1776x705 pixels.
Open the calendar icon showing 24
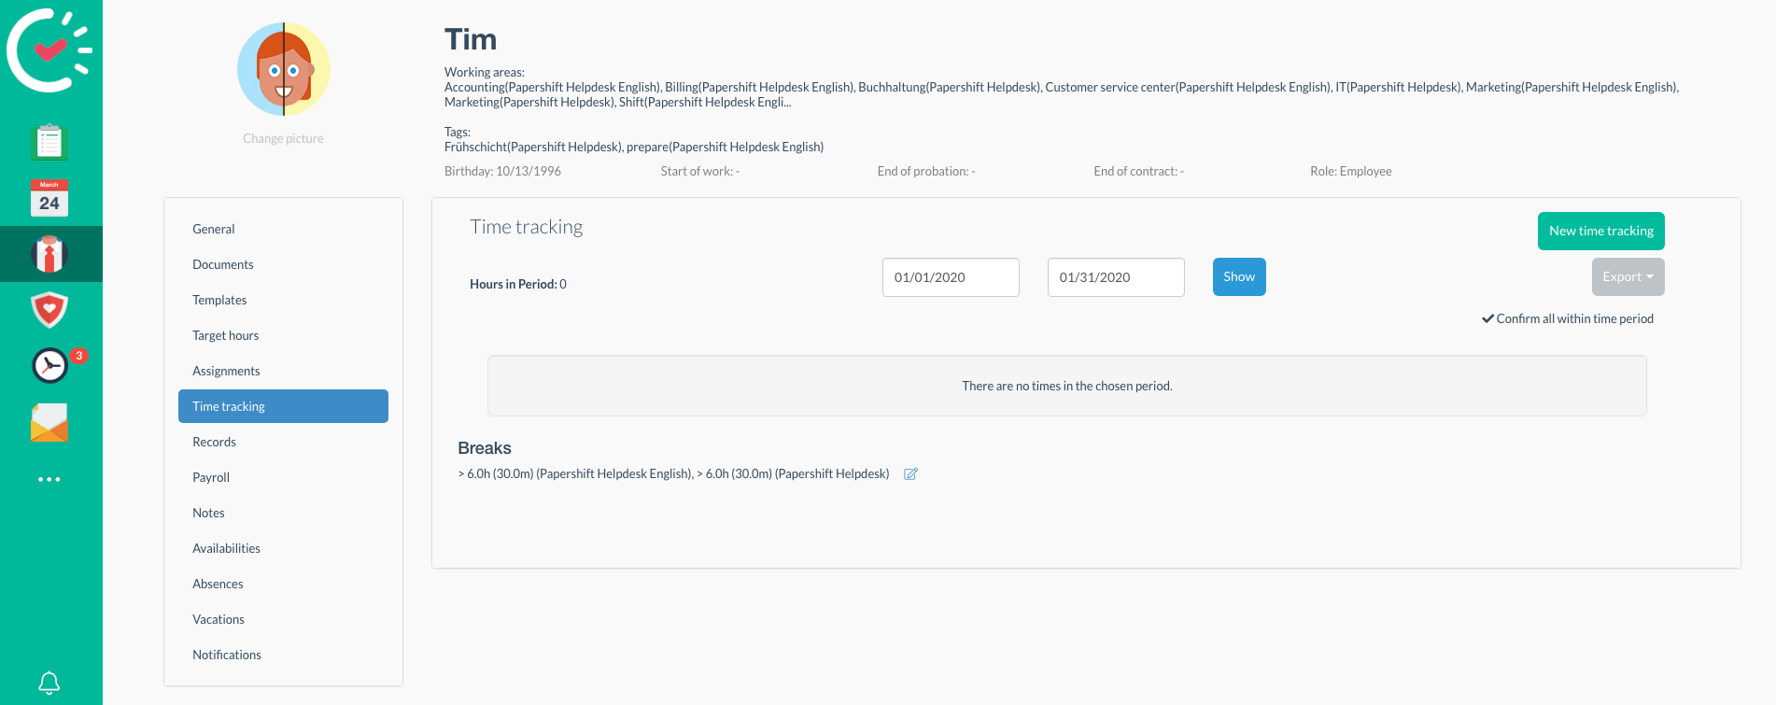click(49, 198)
